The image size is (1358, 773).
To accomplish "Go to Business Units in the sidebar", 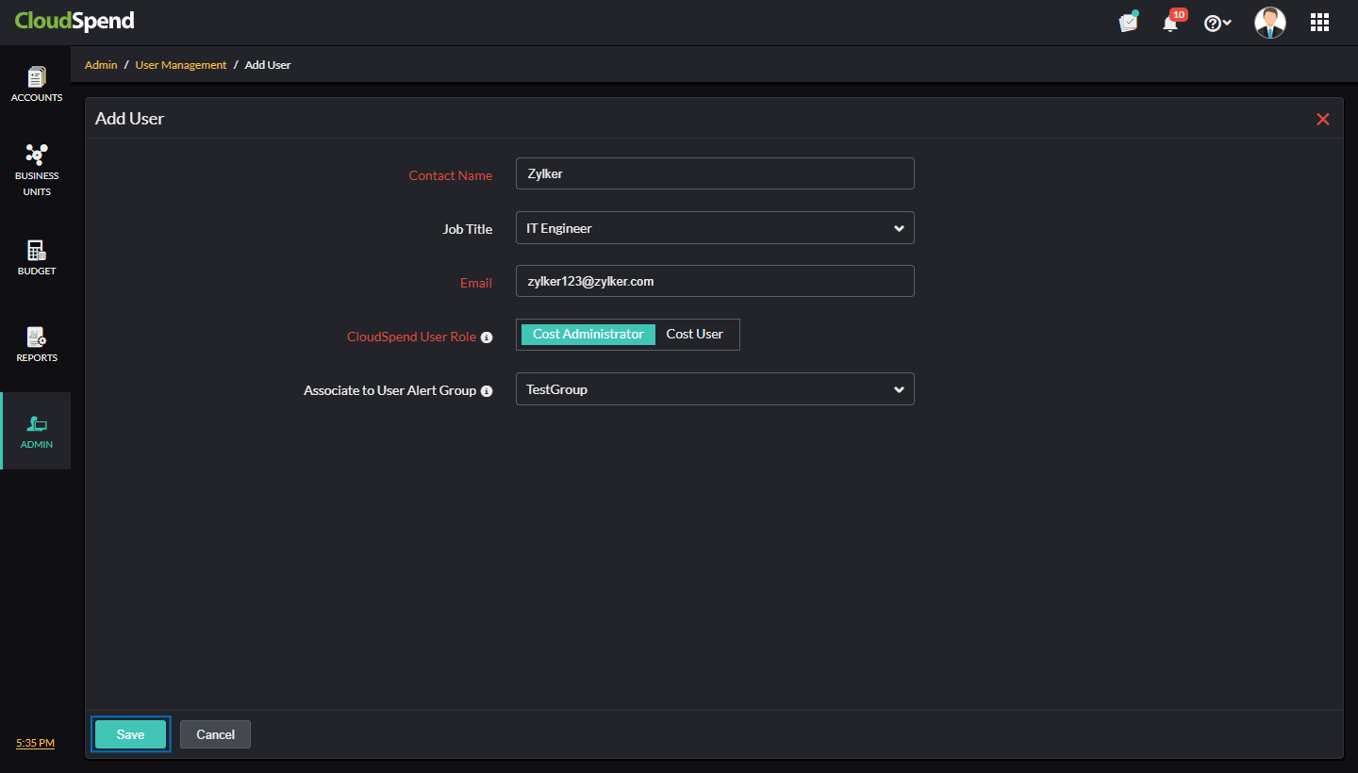I will pos(36,170).
